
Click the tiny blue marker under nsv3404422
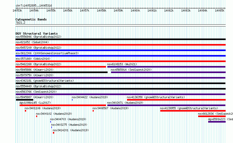coord(72,100)
